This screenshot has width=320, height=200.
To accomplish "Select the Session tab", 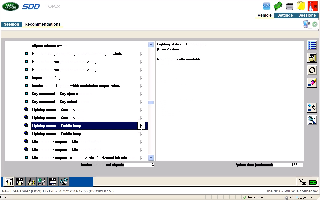I will [x=11, y=24].
